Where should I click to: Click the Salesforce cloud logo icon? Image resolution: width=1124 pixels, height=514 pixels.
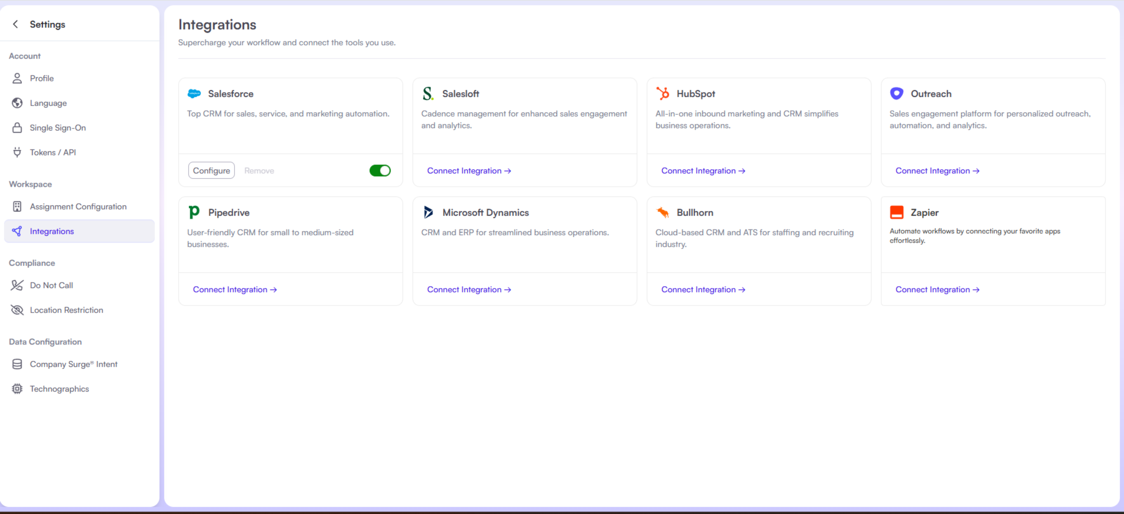click(194, 94)
